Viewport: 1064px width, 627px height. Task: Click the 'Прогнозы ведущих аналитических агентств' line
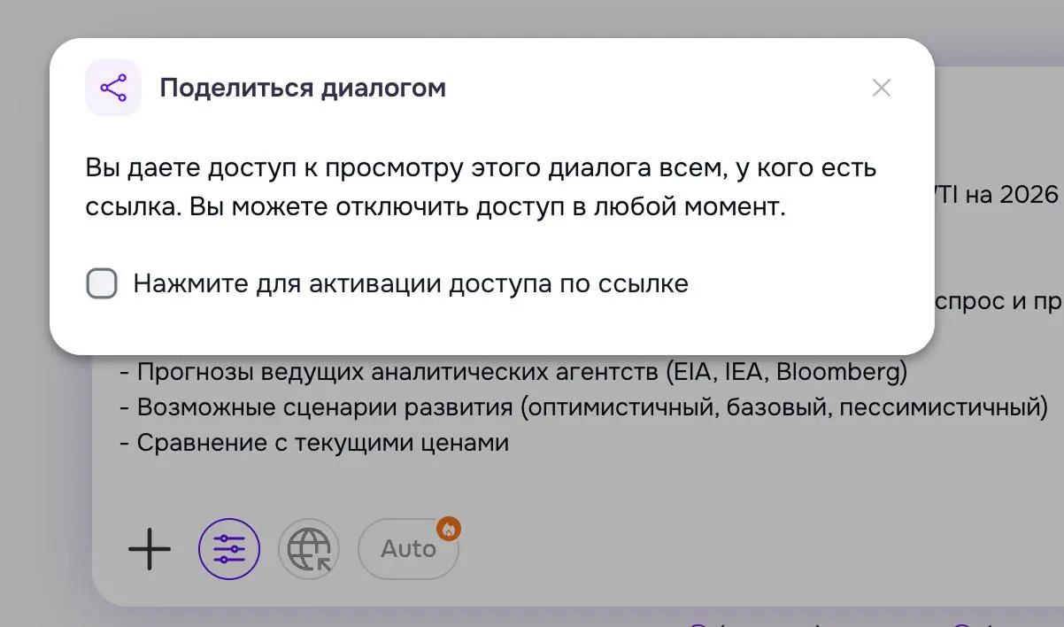pos(513,372)
